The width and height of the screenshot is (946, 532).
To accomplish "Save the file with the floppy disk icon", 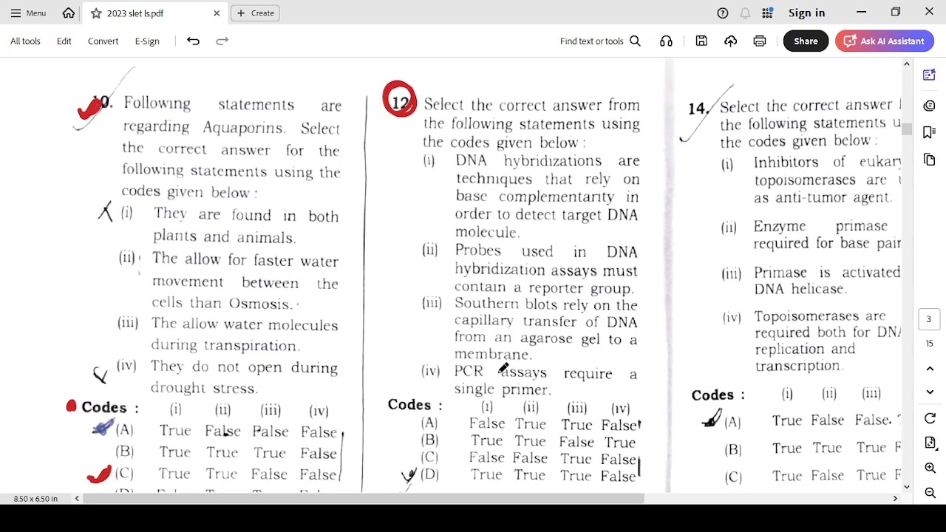I will click(701, 41).
